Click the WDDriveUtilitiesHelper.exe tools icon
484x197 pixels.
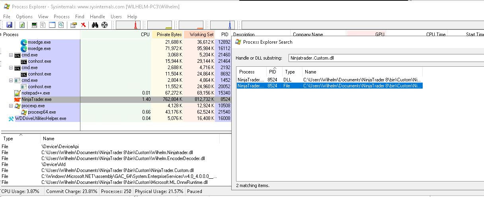click(x=11, y=118)
